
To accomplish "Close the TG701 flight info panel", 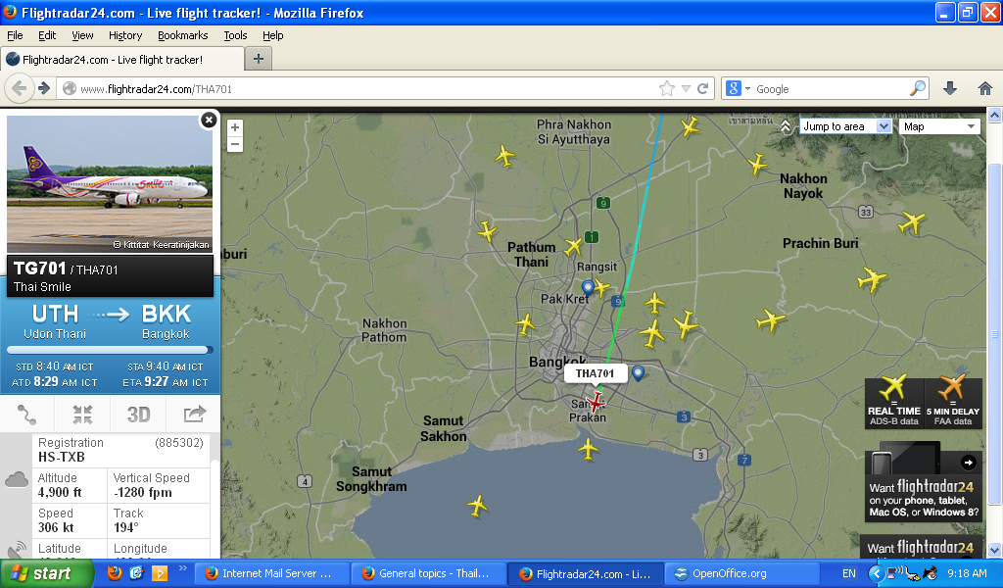I will (209, 121).
